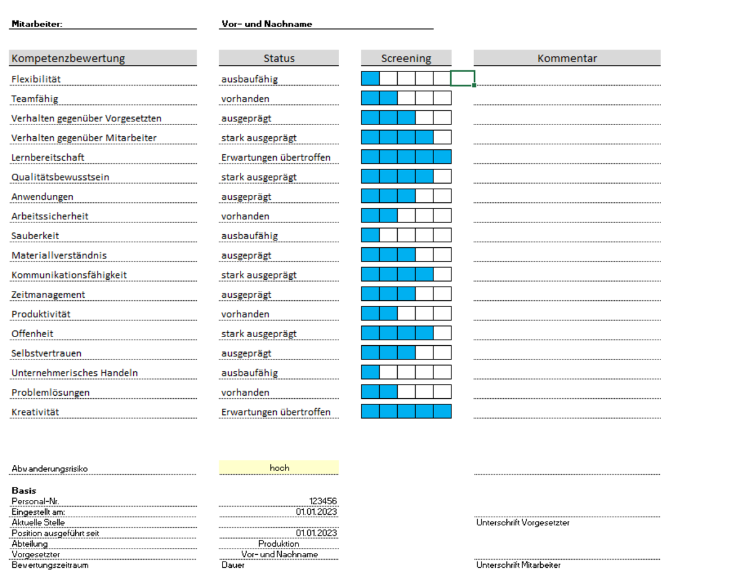Open the Status cell for Teamfähig
Image resolution: width=740 pixels, height=585 pixels.
[x=278, y=99]
